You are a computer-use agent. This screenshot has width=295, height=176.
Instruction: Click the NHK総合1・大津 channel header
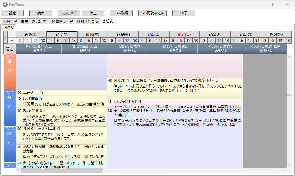coord(39,49)
